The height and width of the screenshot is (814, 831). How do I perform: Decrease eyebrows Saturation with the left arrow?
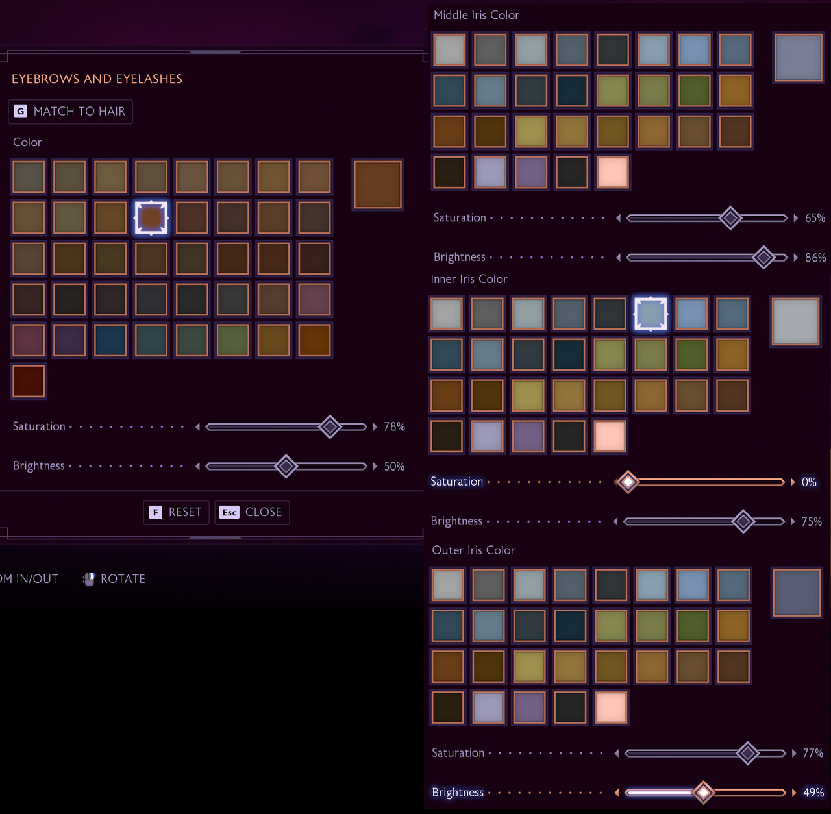(x=197, y=426)
